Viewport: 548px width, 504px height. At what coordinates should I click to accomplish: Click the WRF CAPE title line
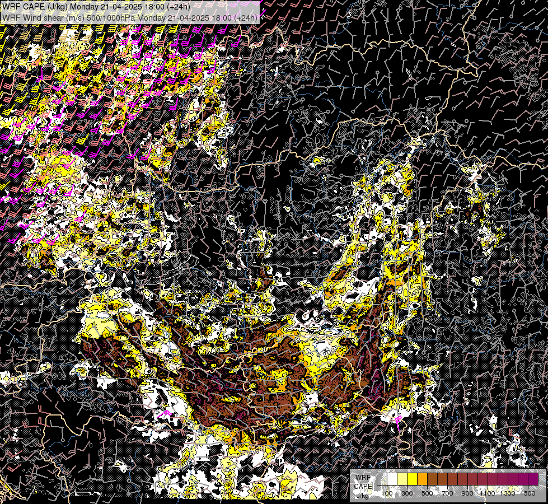pyautogui.click(x=96, y=7)
